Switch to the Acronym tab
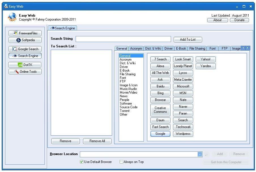 pos(136,48)
